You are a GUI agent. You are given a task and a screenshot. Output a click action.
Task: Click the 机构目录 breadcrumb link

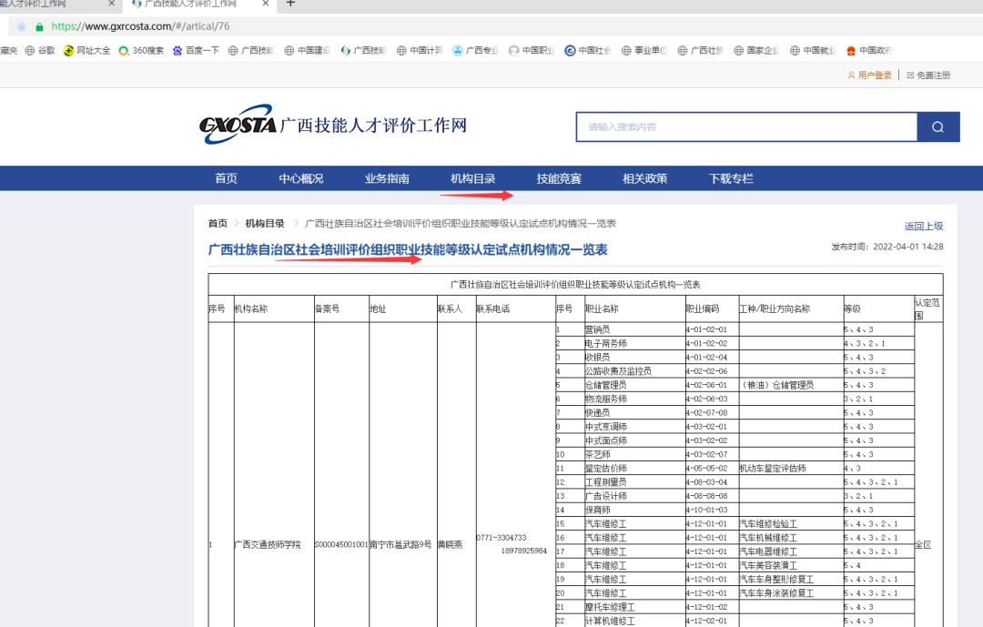[265, 224]
